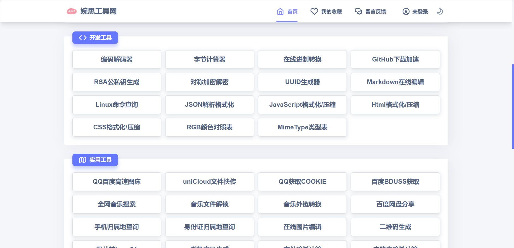Click the page vertical scrollbar thumb
The height and width of the screenshot is (248, 514).
[x=513, y=106]
